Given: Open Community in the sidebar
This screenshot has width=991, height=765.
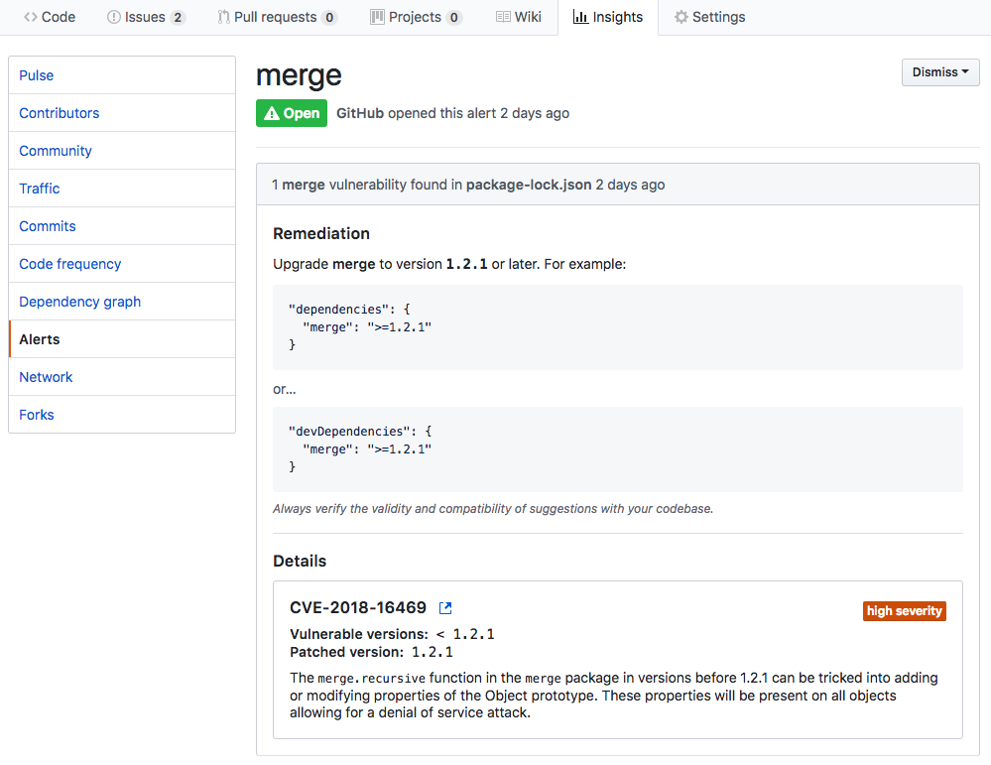Looking at the screenshot, I should pyautogui.click(x=122, y=151).
